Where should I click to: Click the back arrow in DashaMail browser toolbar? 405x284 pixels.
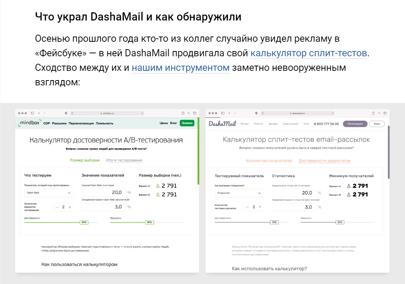[x=229, y=113]
